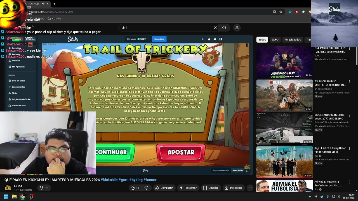Open the #gotti hashtag link

(124, 180)
